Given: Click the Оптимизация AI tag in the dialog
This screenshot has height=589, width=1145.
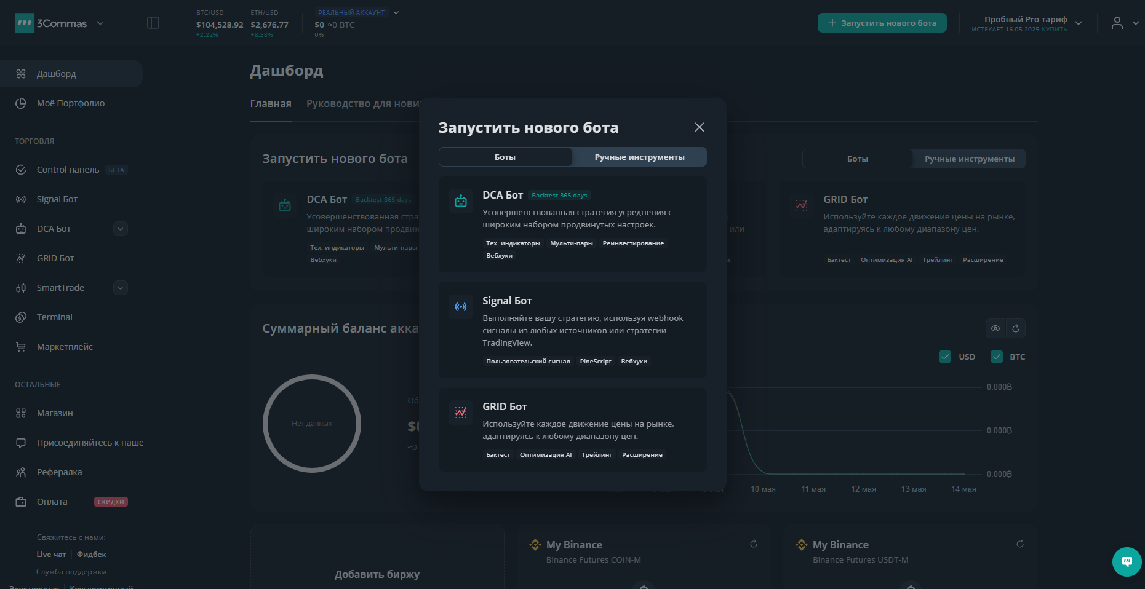Looking at the screenshot, I should pos(546,455).
